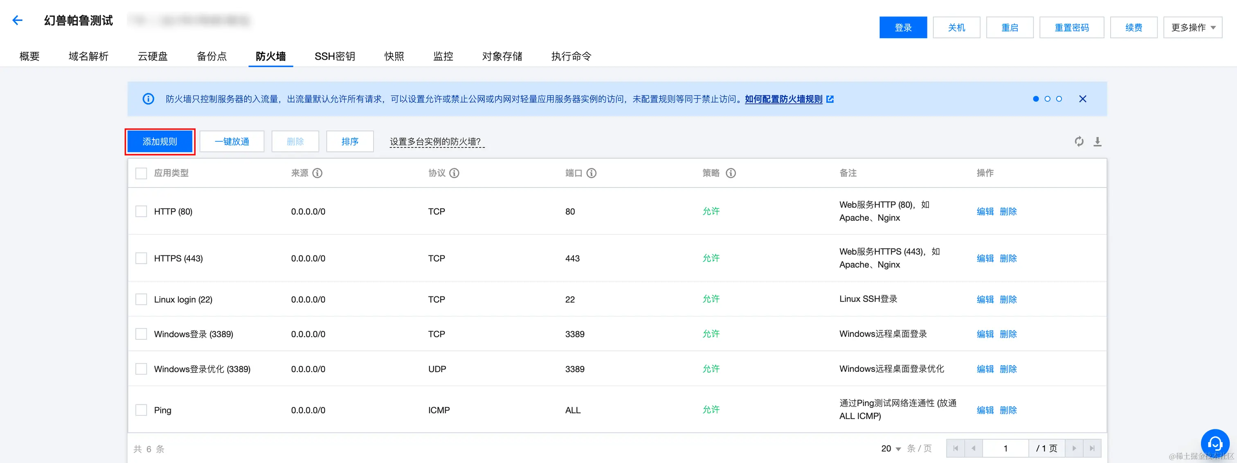Download the firewall rules export icon
Screen dimensions: 1237x463
click(1098, 141)
